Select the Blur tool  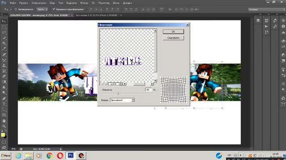tap(4, 87)
